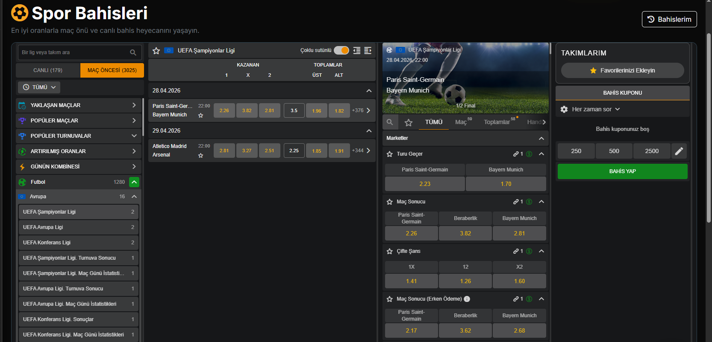712x342 pixels.
Task: Click the search magnifier in league search box
Action: [133, 52]
